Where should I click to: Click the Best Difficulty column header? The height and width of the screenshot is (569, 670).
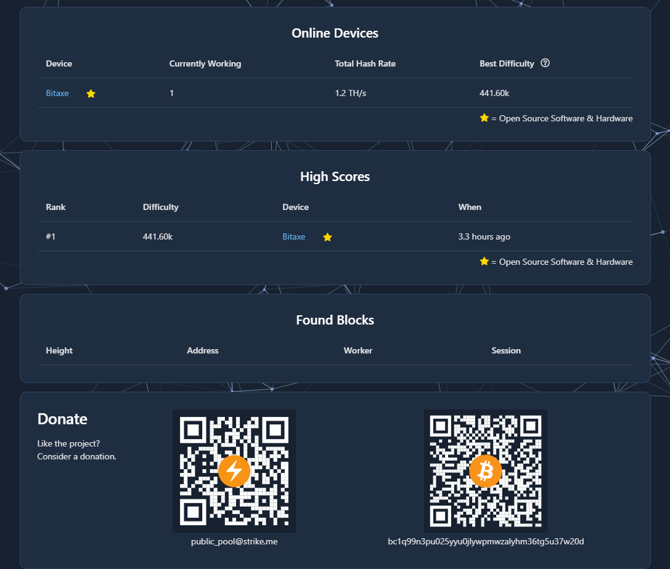507,63
